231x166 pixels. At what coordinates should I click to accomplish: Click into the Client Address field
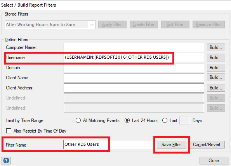134,88
